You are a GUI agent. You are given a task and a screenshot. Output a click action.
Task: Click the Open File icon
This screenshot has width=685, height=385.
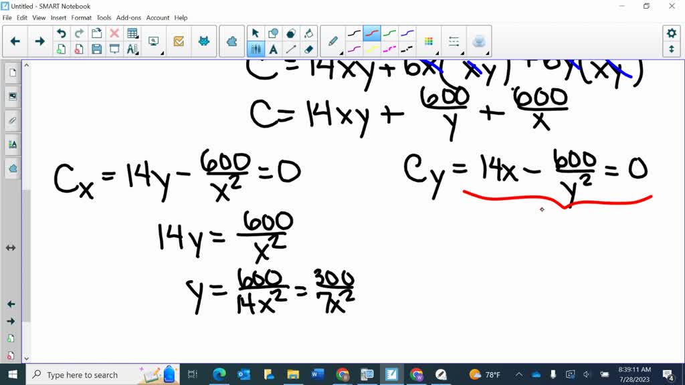pyautogui.click(x=96, y=33)
